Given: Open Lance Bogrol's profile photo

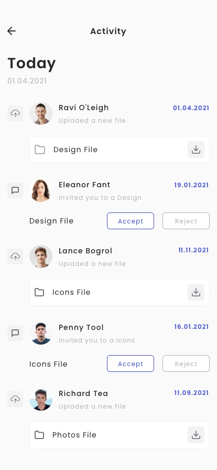Looking at the screenshot, I should [x=41, y=257].
